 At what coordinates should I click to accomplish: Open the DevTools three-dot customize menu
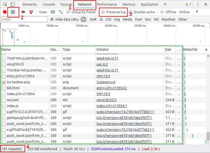(198, 5)
